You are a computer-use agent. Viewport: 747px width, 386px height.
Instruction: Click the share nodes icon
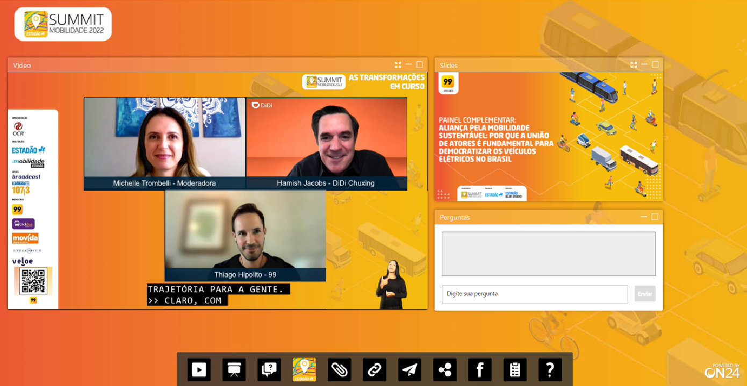(x=445, y=369)
